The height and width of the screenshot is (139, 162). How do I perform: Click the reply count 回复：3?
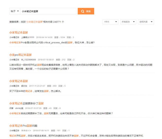click(x=70, y=37)
